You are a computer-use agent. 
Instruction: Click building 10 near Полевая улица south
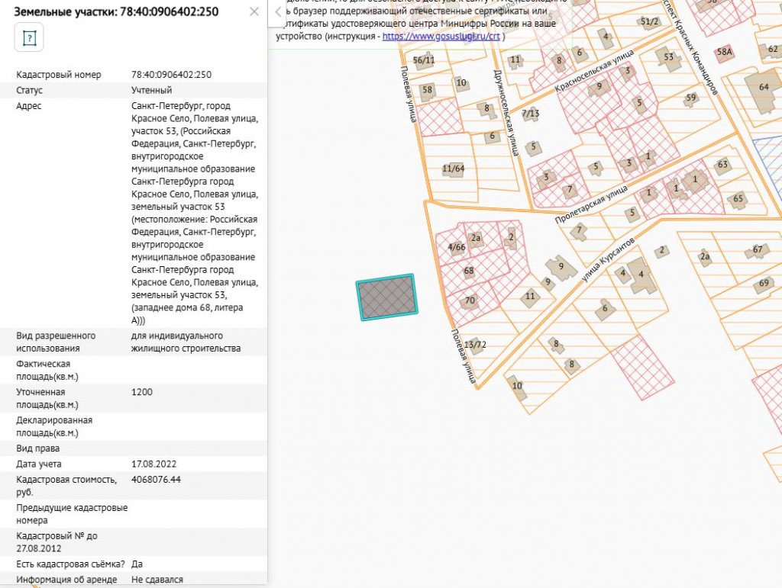click(x=517, y=387)
